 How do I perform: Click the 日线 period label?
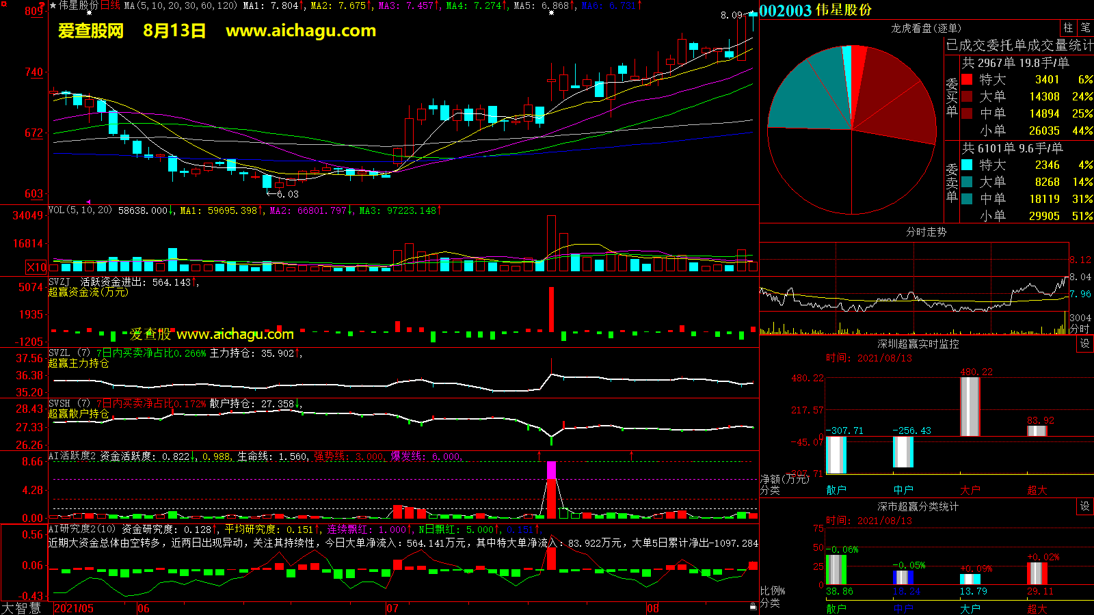(110, 5)
